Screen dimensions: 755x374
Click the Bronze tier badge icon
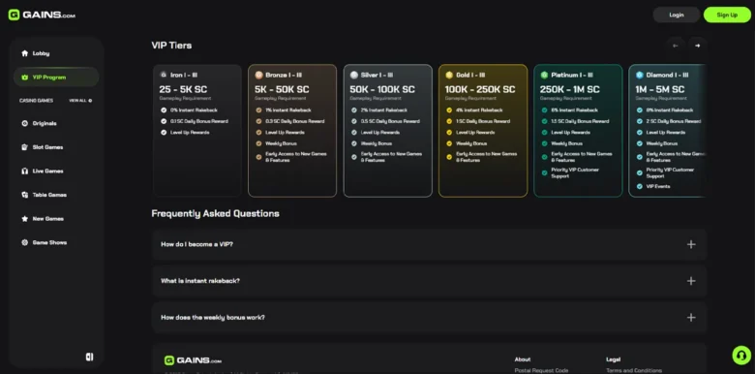tap(258, 75)
